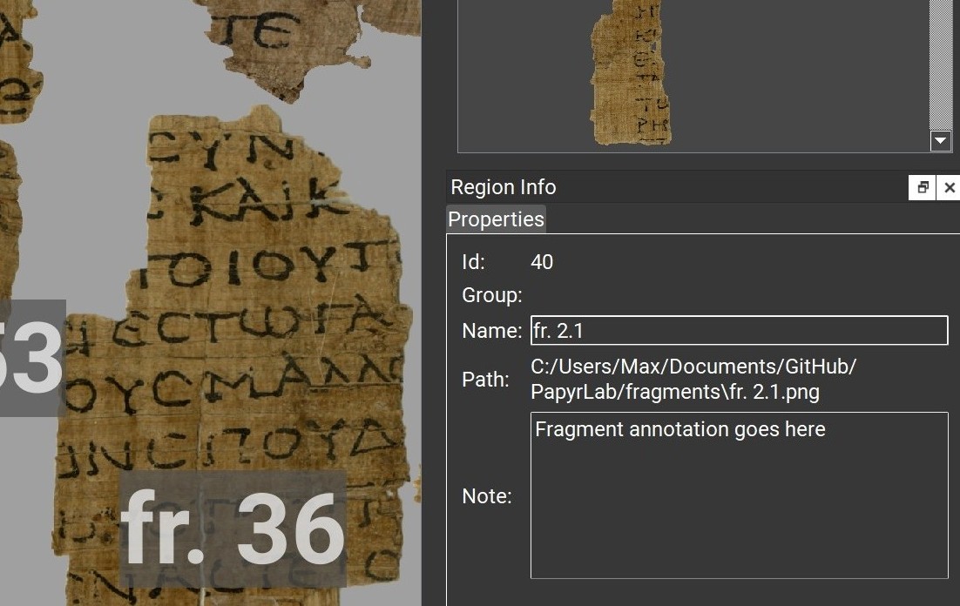
Task: Click the Name field containing fr. 2.1
Action: pyautogui.click(x=739, y=331)
